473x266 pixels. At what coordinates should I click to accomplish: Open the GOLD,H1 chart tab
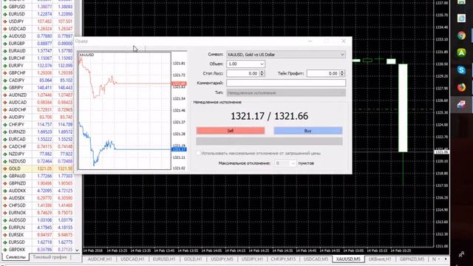coord(193,259)
